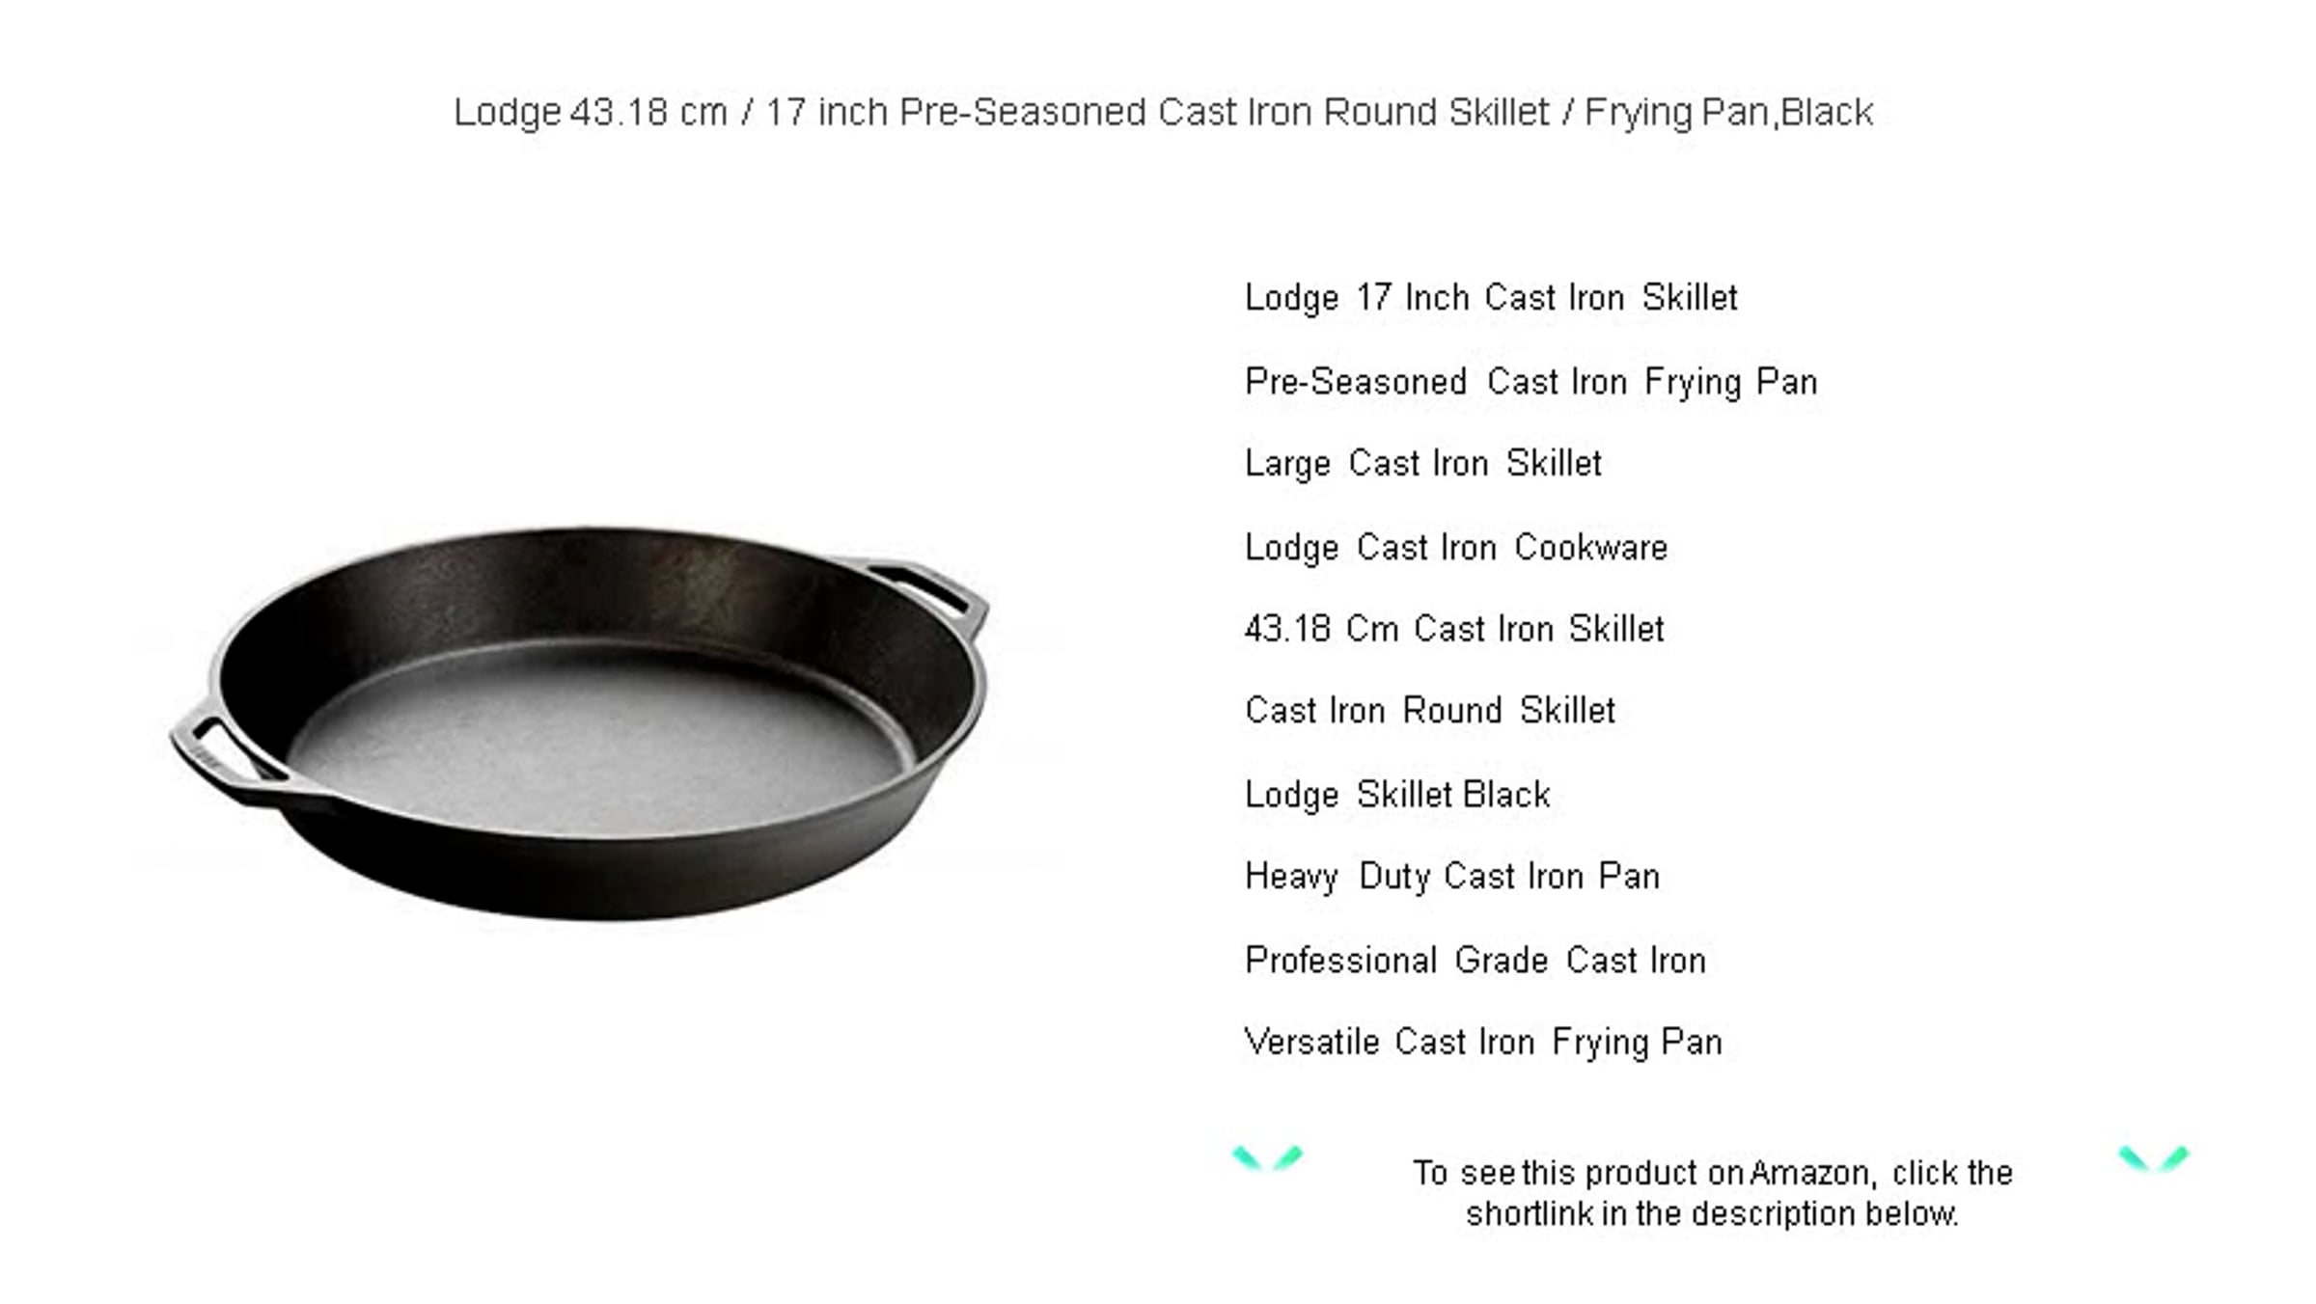Click the 'Lodge Cast Iron Cookware' text
Viewport: 2316px width, 1304px height.
[1456, 548]
